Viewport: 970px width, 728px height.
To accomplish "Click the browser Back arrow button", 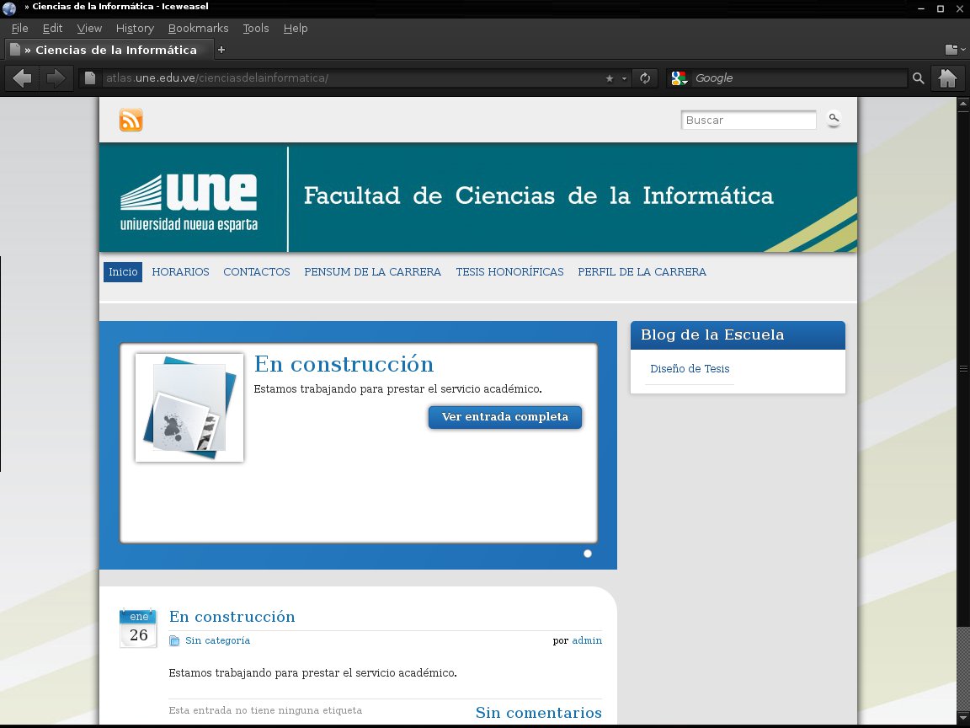I will [x=22, y=78].
